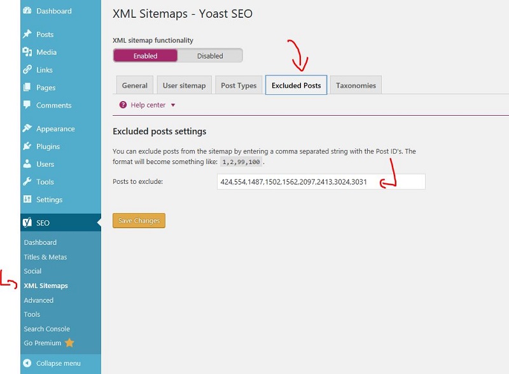The image size is (509, 374).
Task: Open the Plugins menu item
Action: click(x=60, y=146)
